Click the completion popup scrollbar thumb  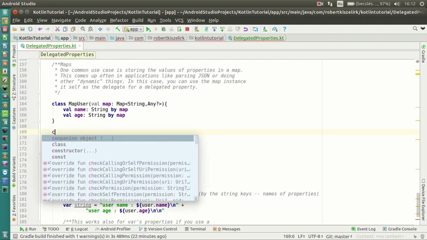click(196, 140)
